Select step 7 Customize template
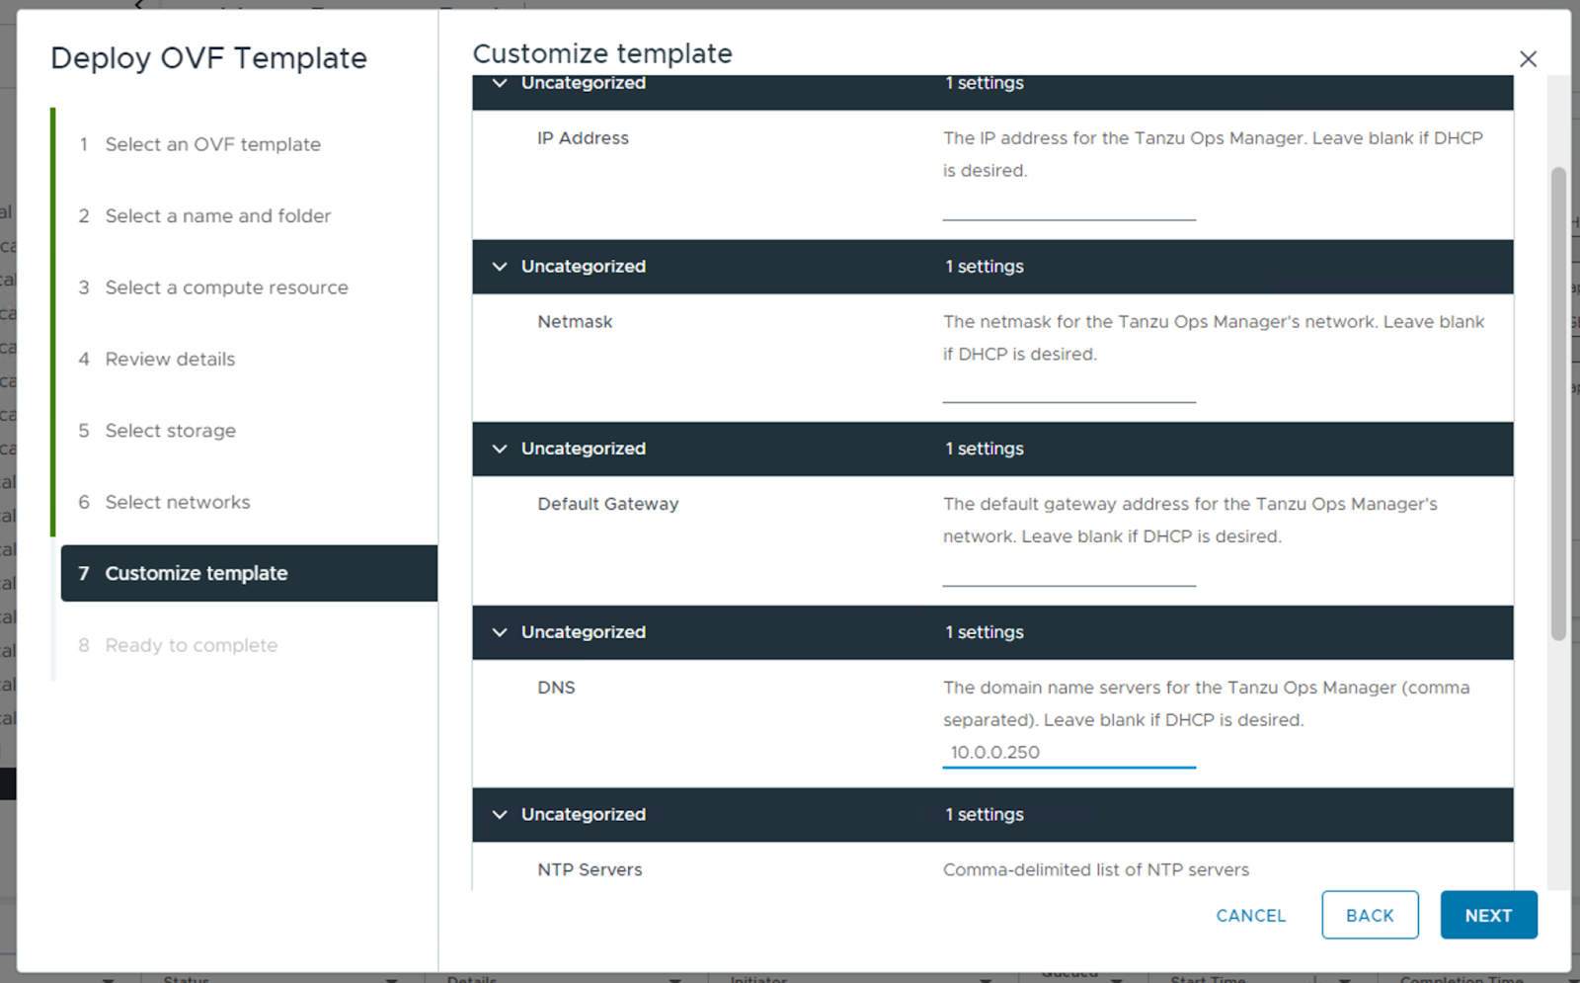Screen dimensions: 1580x983 click(x=249, y=573)
